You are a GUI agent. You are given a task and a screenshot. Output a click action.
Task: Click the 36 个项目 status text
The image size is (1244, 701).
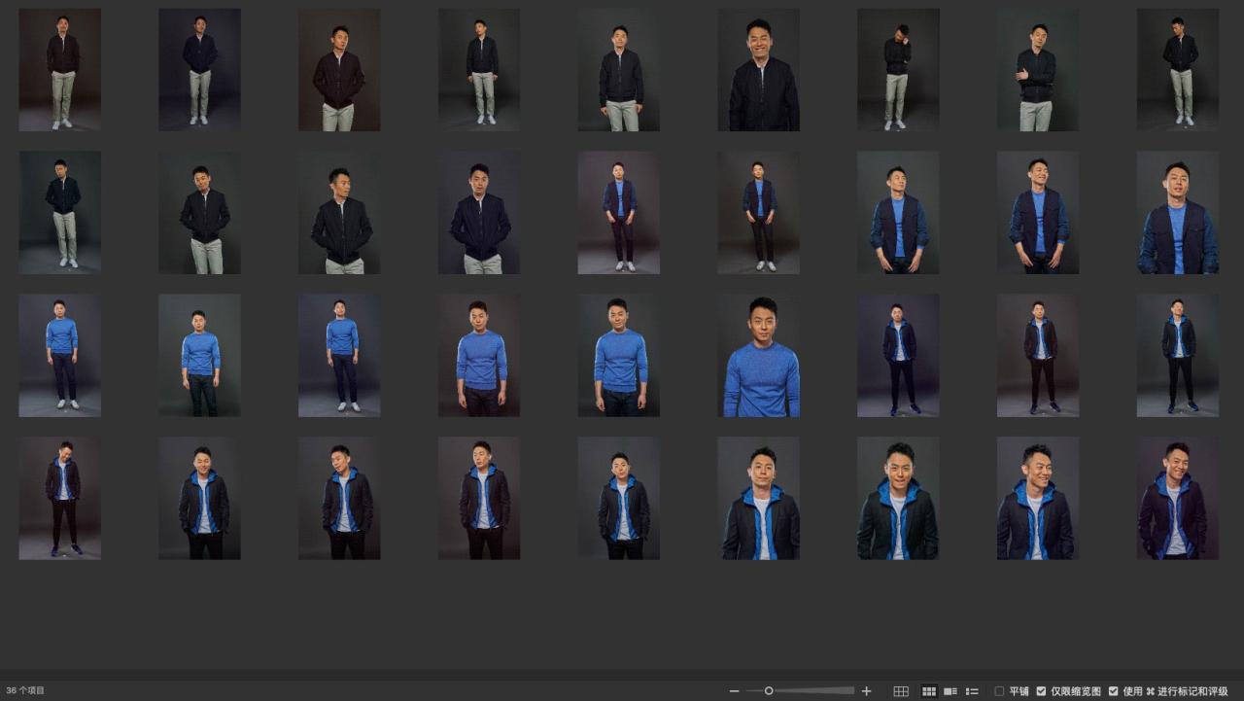click(25, 691)
